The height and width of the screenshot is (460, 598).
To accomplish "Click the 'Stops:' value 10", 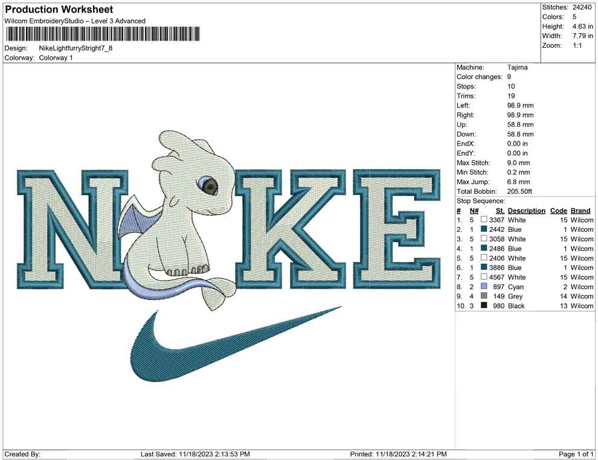I will [511, 86].
